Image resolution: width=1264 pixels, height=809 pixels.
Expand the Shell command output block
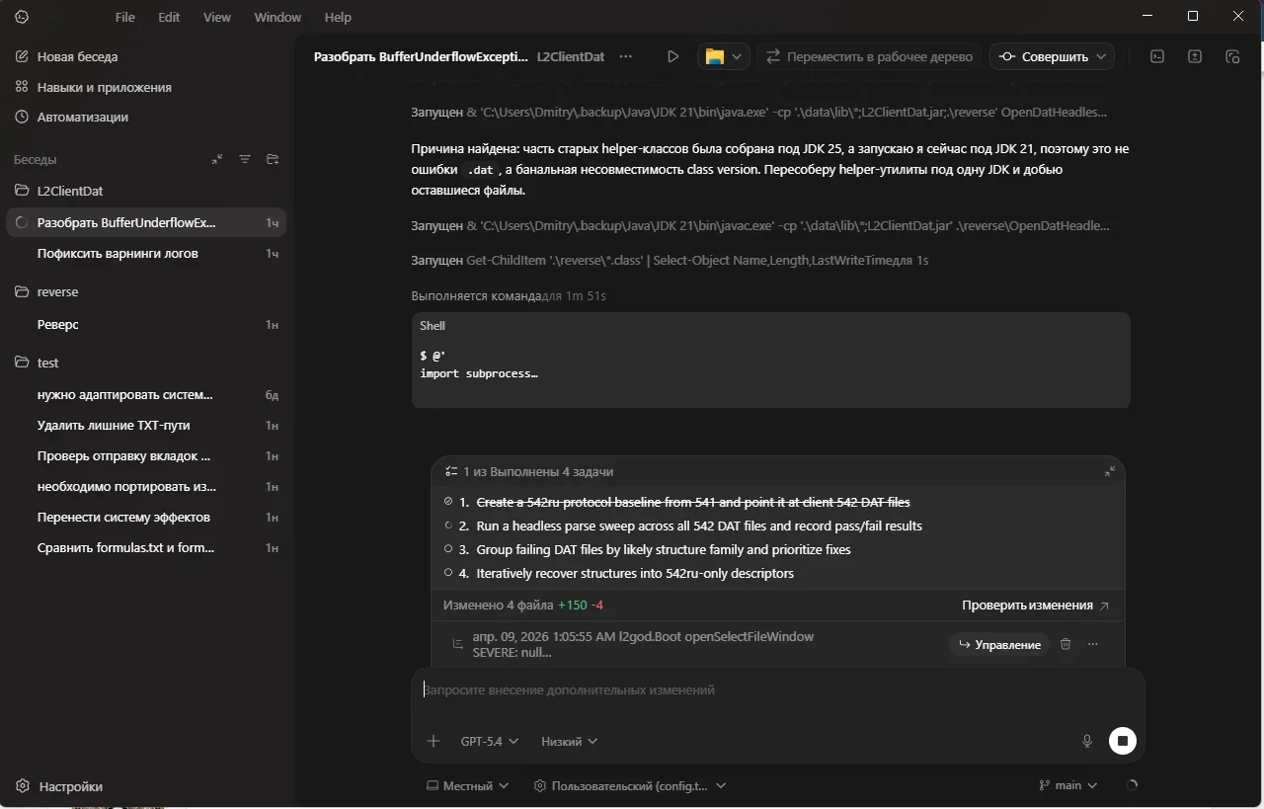(x=770, y=361)
